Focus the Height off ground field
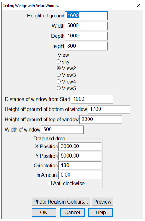Image resolution: width=145 pixels, height=221 pixels. pyautogui.click(x=86, y=16)
